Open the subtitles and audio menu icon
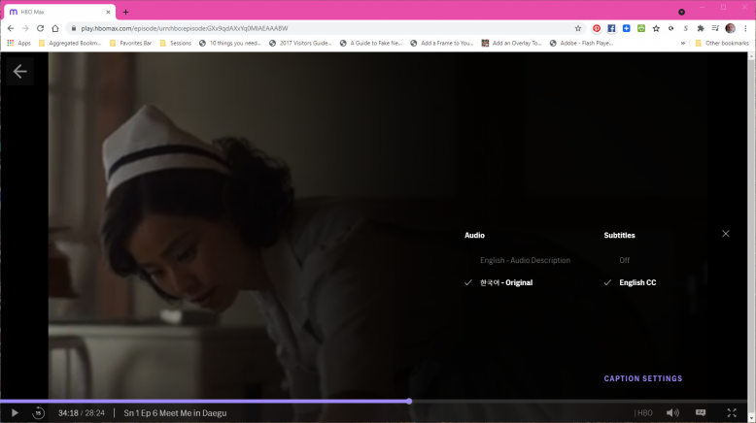 (x=701, y=413)
